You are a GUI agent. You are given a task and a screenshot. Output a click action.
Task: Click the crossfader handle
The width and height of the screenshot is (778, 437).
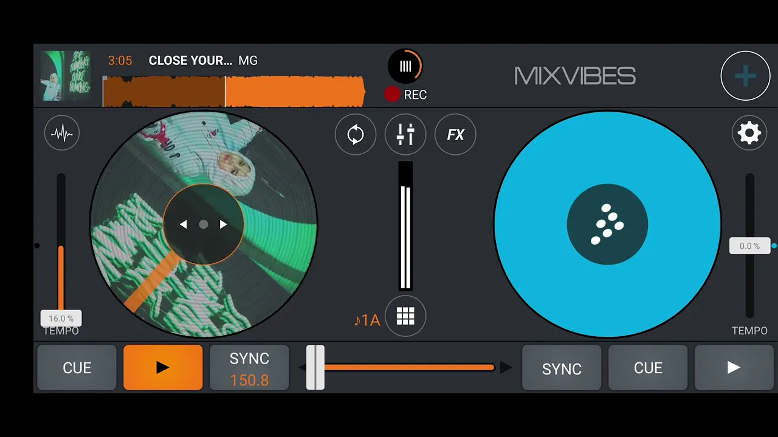pos(315,367)
